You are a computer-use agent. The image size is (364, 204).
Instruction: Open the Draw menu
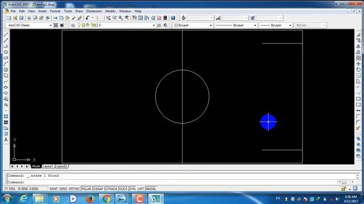click(x=79, y=11)
